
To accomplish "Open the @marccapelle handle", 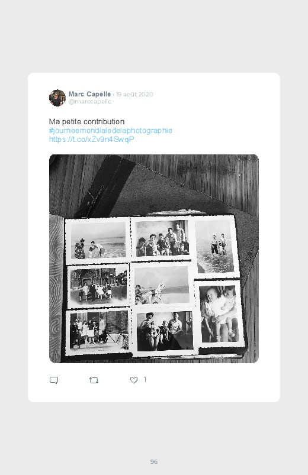I will [90, 102].
